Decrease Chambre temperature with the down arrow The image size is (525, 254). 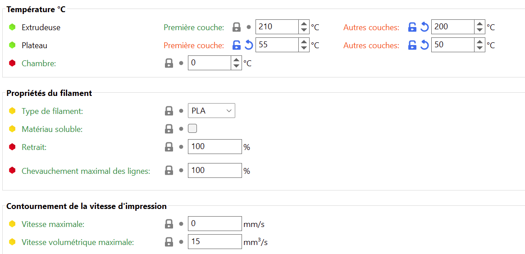coord(237,66)
